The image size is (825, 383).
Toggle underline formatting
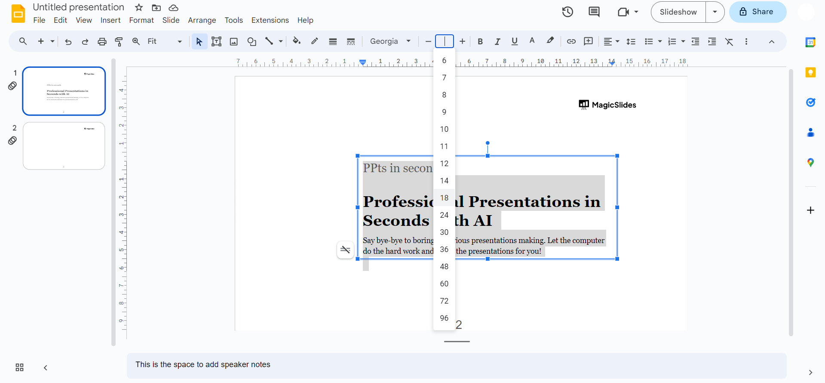click(515, 42)
